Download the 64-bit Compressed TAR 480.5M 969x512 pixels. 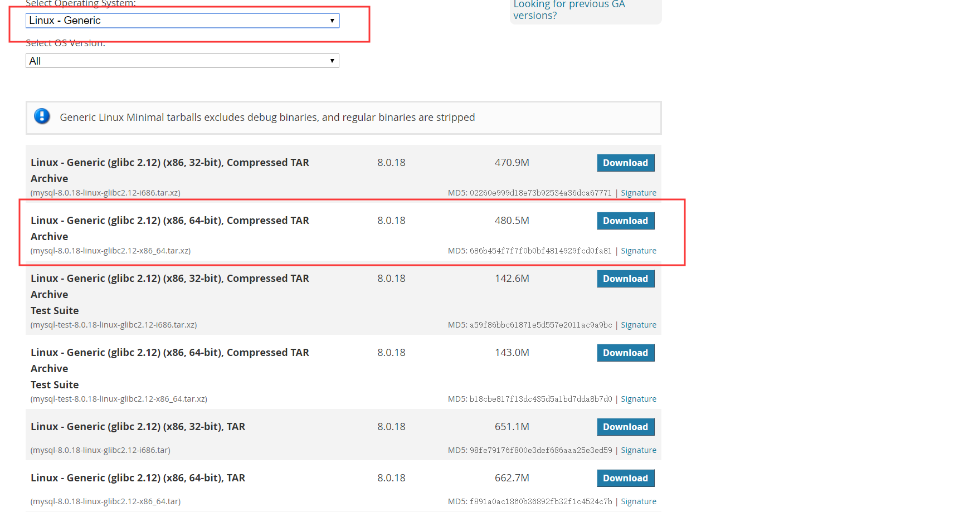point(625,221)
